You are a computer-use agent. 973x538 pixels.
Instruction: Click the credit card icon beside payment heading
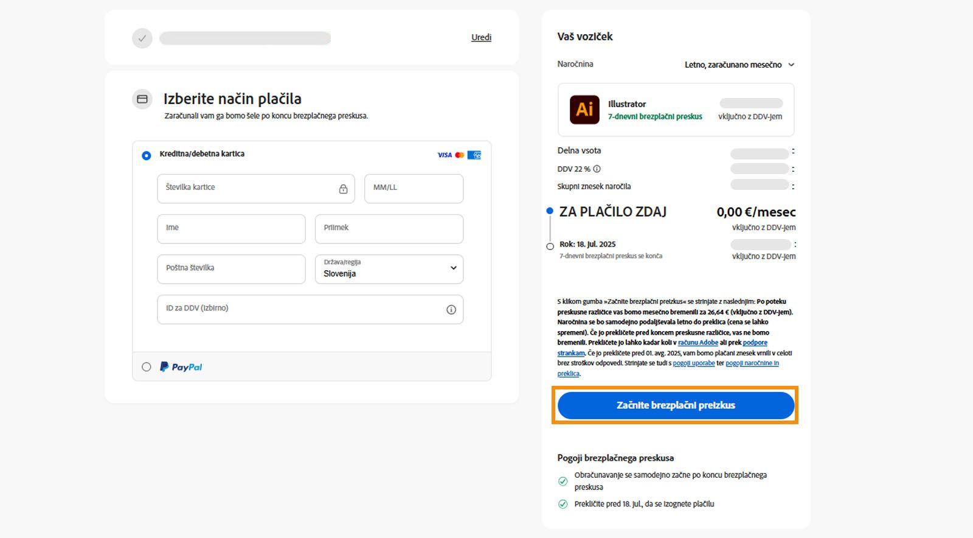(x=142, y=99)
